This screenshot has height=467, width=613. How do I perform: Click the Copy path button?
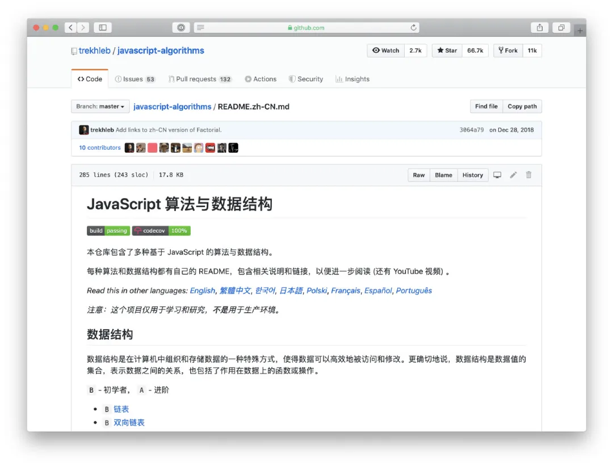(x=522, y=106)
